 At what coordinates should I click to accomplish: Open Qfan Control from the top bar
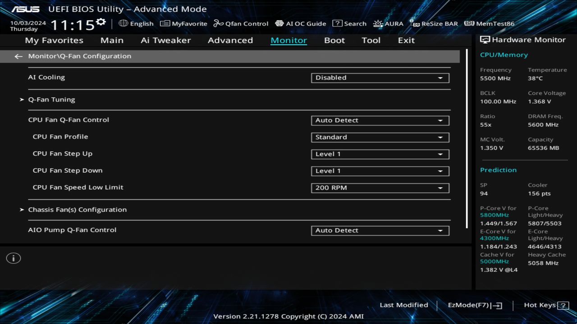point(241,23)
